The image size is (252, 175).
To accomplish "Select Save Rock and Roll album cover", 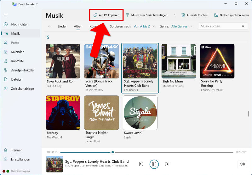I will (63, 61).
